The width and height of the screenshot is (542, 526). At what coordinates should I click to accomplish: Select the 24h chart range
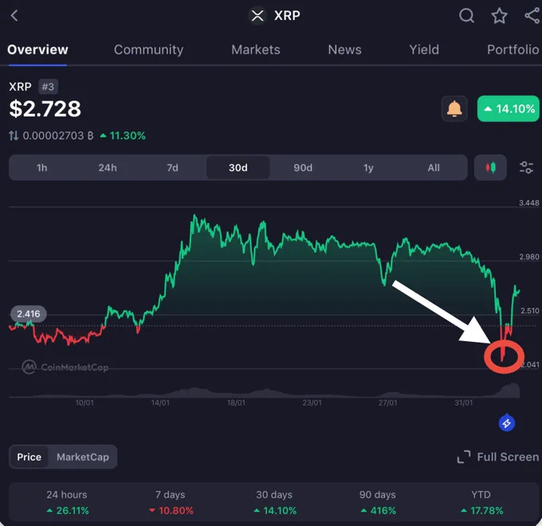coord(108,167)
